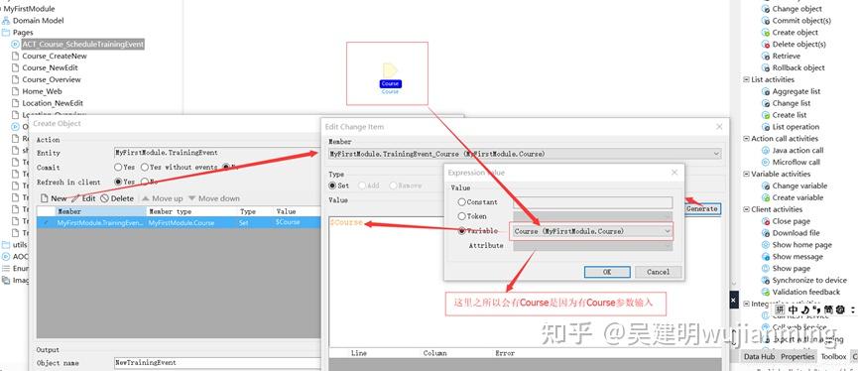Screen dimensions: 858x371
Task: Select the Validation feedback activity icon
Action: 766,293
